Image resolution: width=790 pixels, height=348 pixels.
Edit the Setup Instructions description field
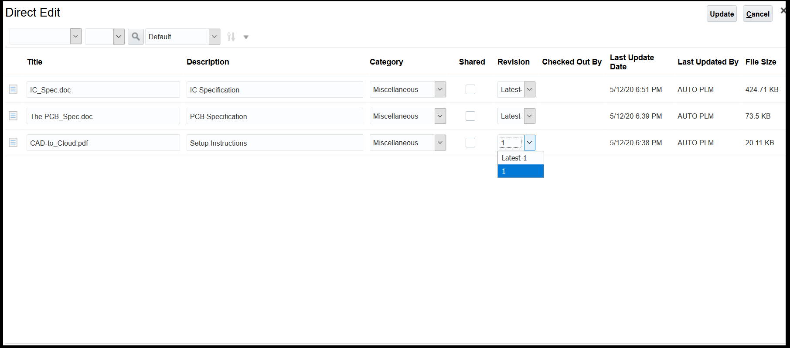[x=275, y=143]
